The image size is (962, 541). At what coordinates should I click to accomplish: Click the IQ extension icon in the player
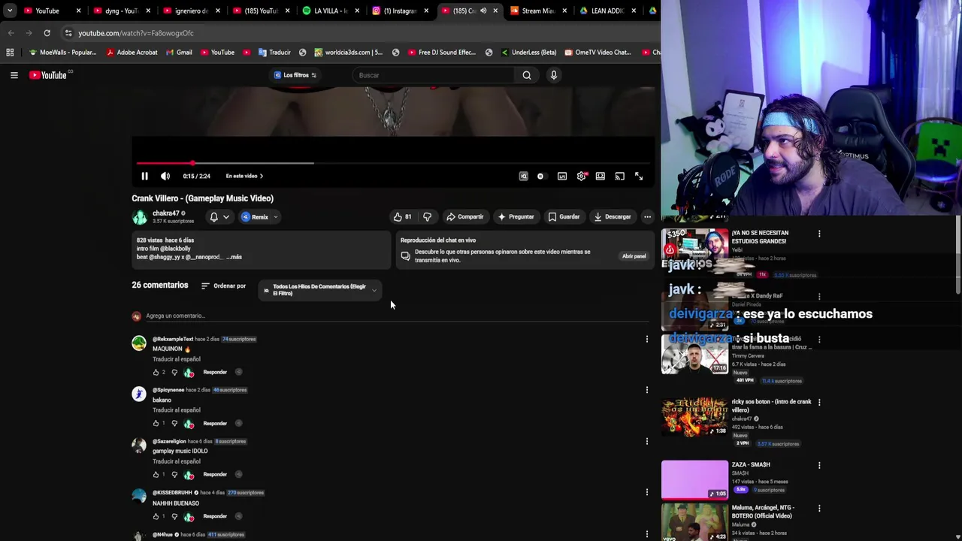point(524,176)
